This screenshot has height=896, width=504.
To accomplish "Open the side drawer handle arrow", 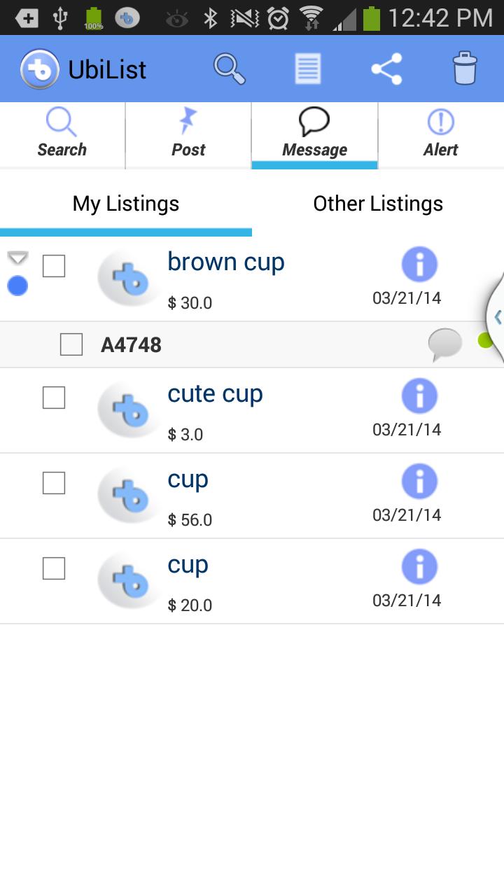I will [496, 317].
